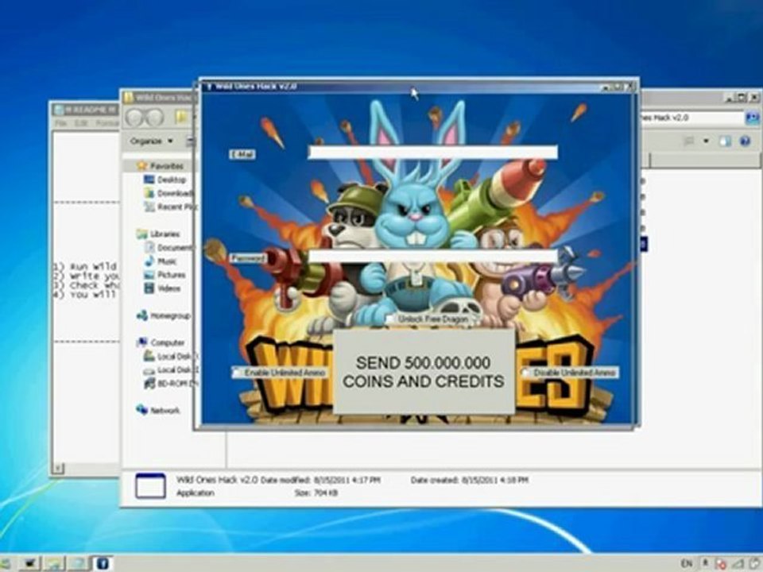
Task: Click Date created value in details pane
Action: [x=494, y=480]
